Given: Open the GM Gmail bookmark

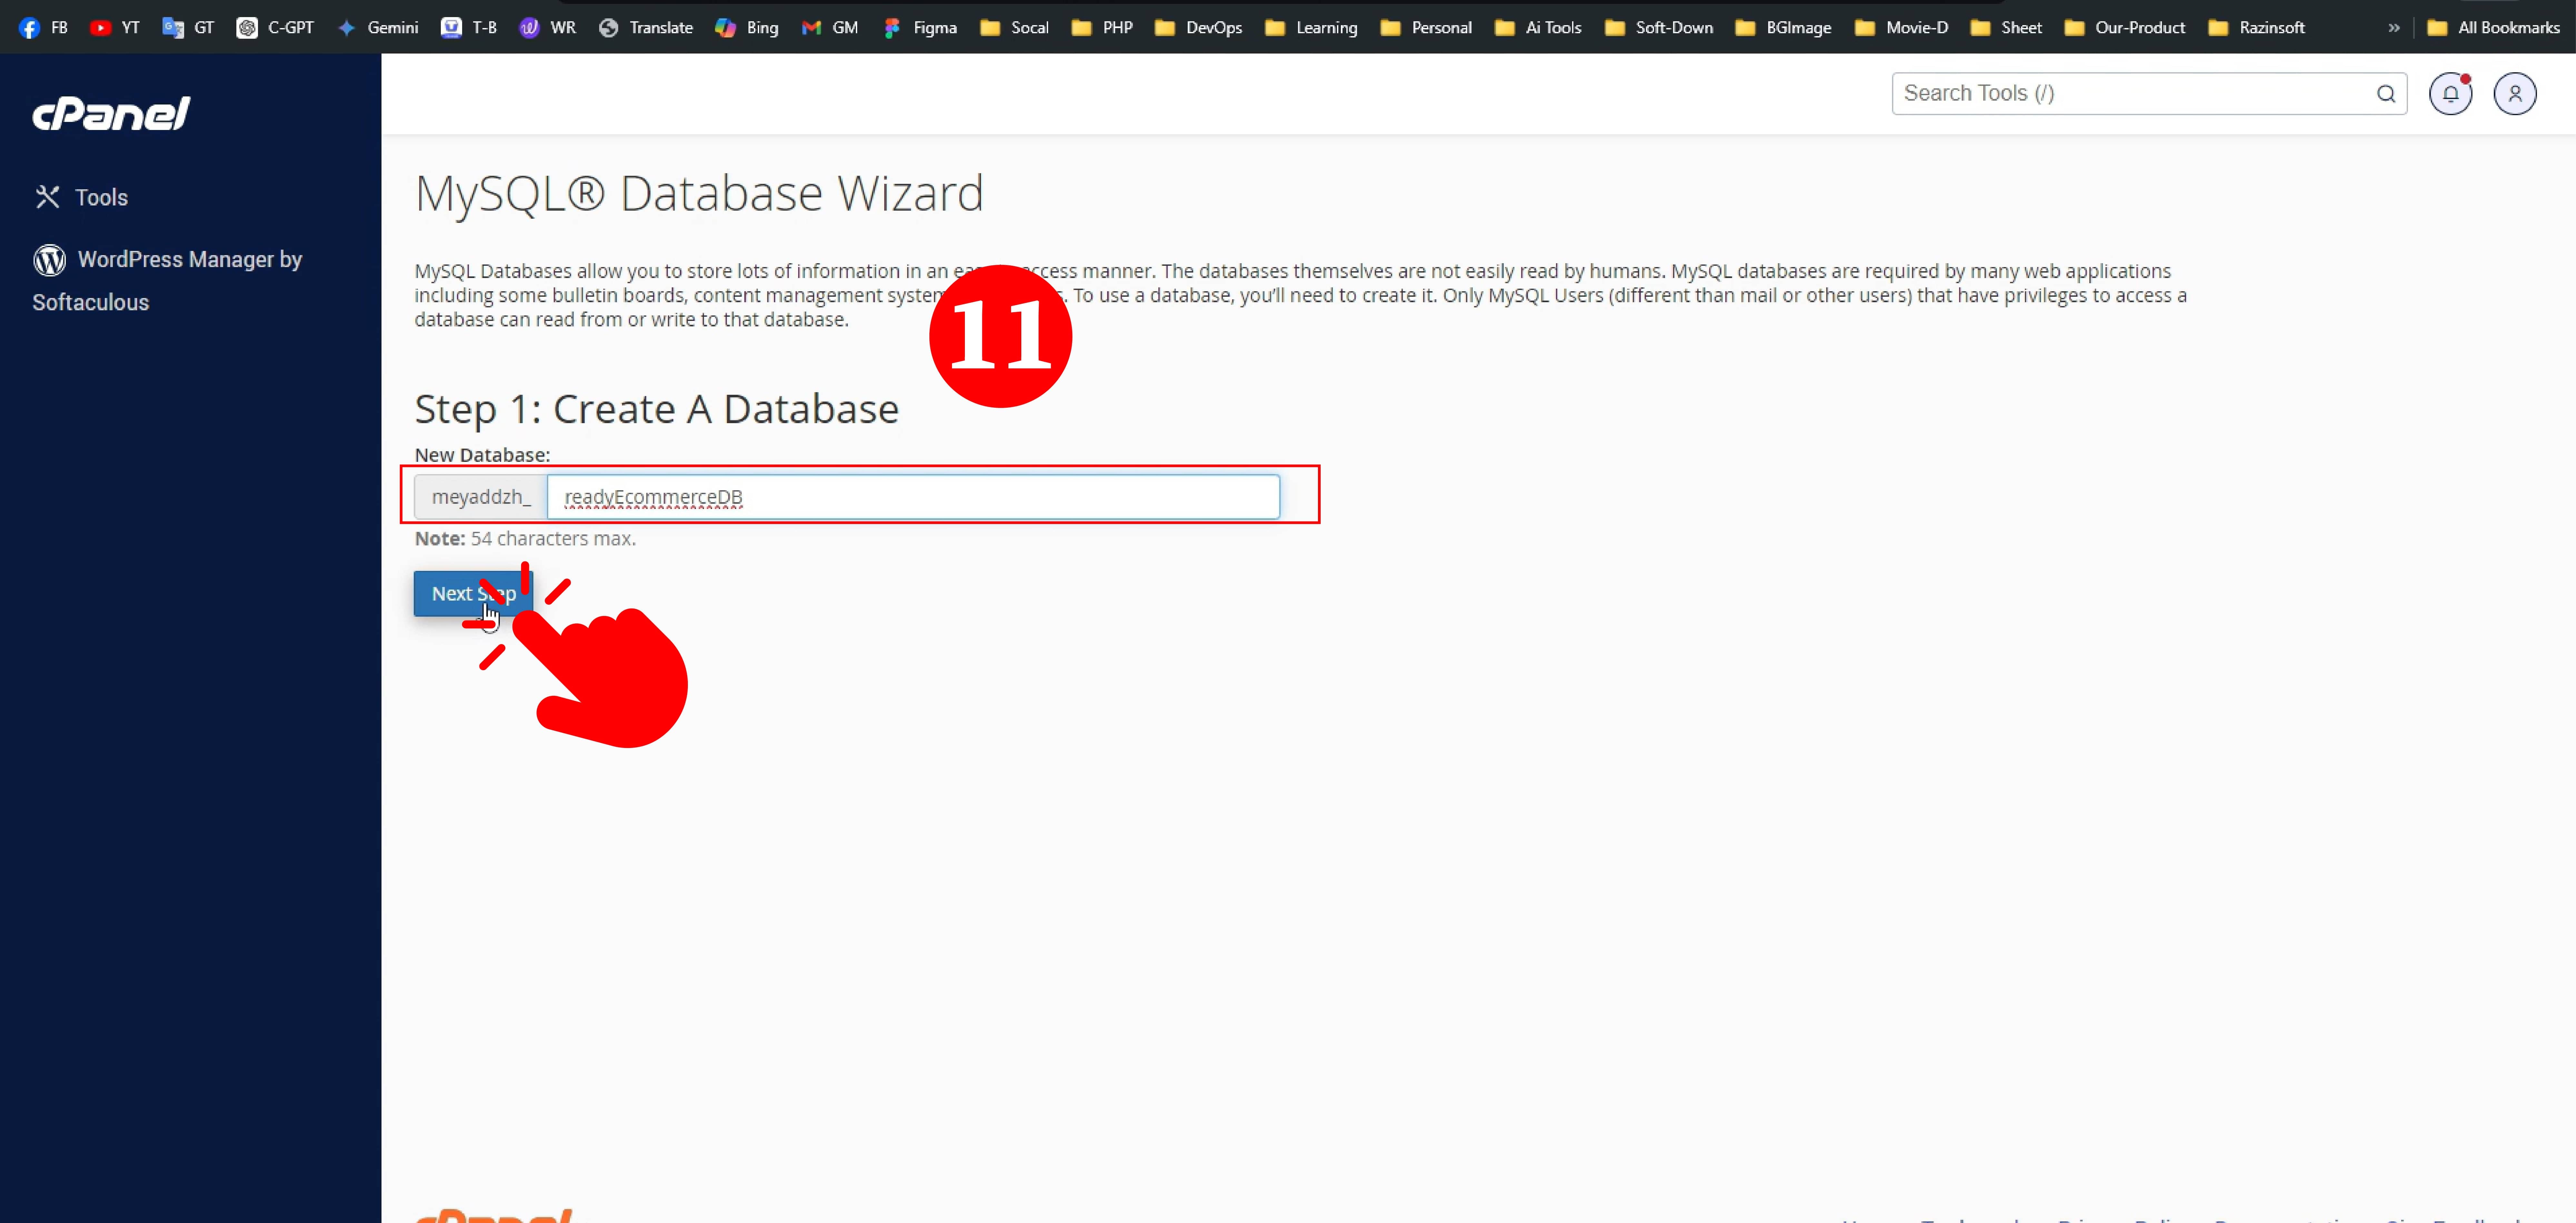Looking at the screenshot, I should tap(830, 27).
